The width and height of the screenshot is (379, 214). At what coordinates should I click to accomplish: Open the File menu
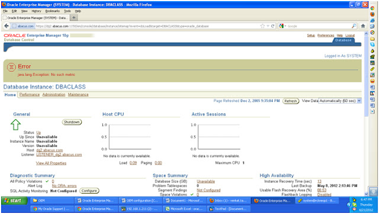[5, 11]
